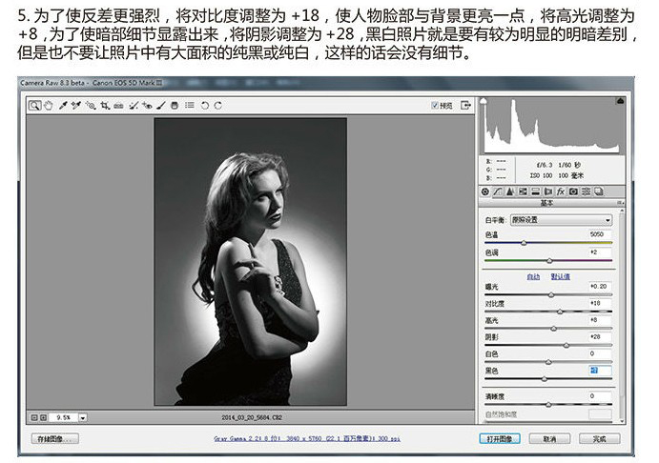Adjust the 对比度 contrast slider handle
Image resolution: width=659 pixels, height=463 pixels.
(560, 312)
